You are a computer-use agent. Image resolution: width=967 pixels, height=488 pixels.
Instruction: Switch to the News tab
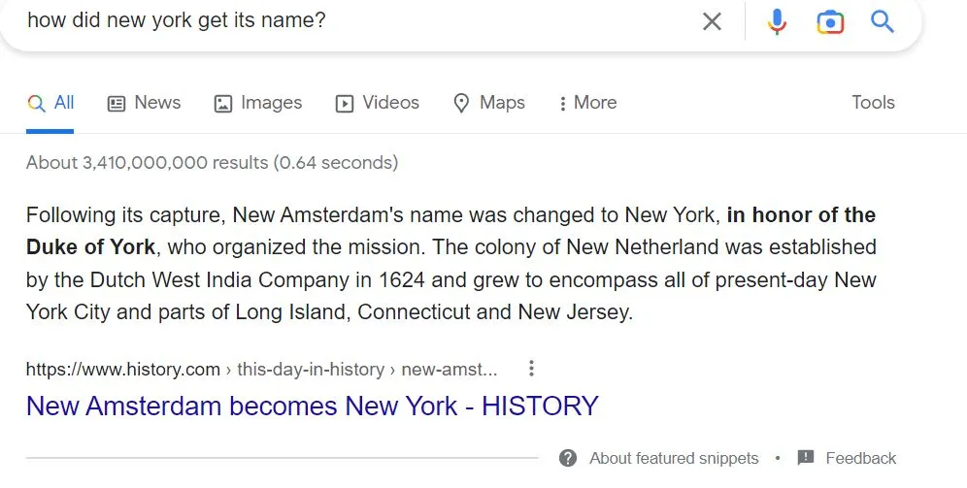click(x=145, y=102)
